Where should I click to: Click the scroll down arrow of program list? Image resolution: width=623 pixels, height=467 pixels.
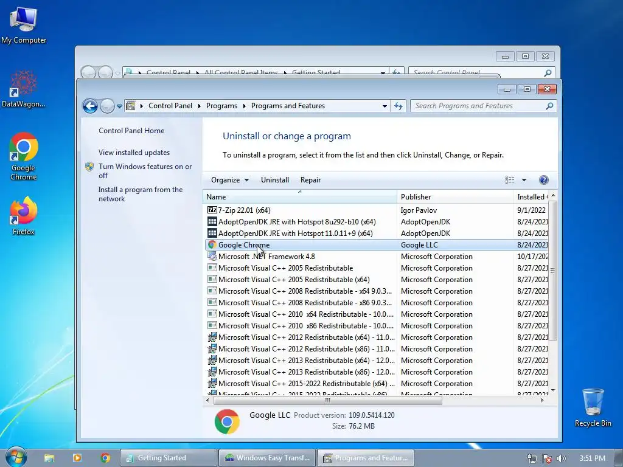(552, 391)
